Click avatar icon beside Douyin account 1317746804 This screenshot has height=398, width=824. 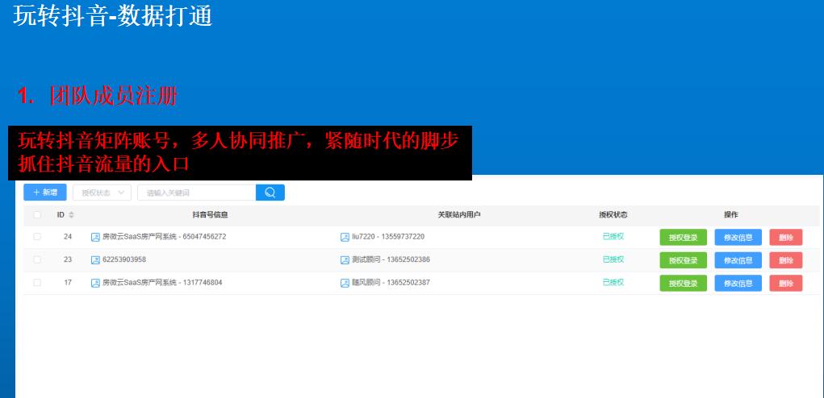pyautogui.click(x=95, y=283)
